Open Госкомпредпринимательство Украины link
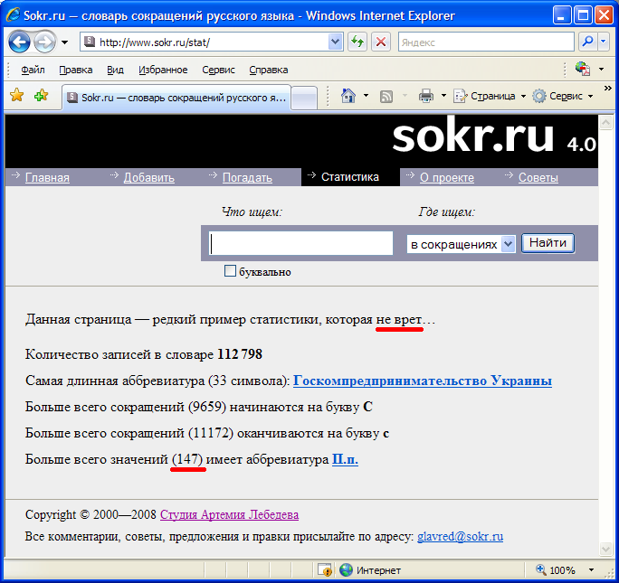This screenshot has width=619, height=583. [x=423, y=381]
